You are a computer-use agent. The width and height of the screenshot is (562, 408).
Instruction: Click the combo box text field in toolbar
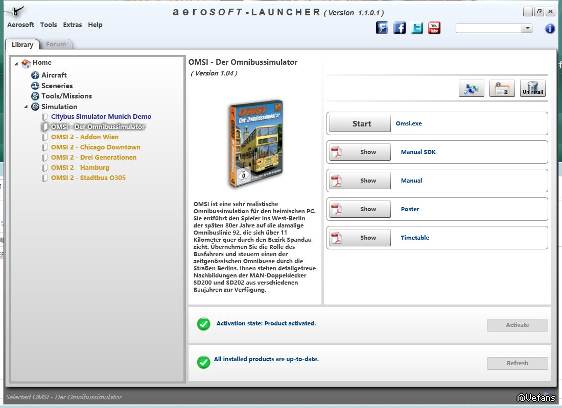[x=488, y=28]
